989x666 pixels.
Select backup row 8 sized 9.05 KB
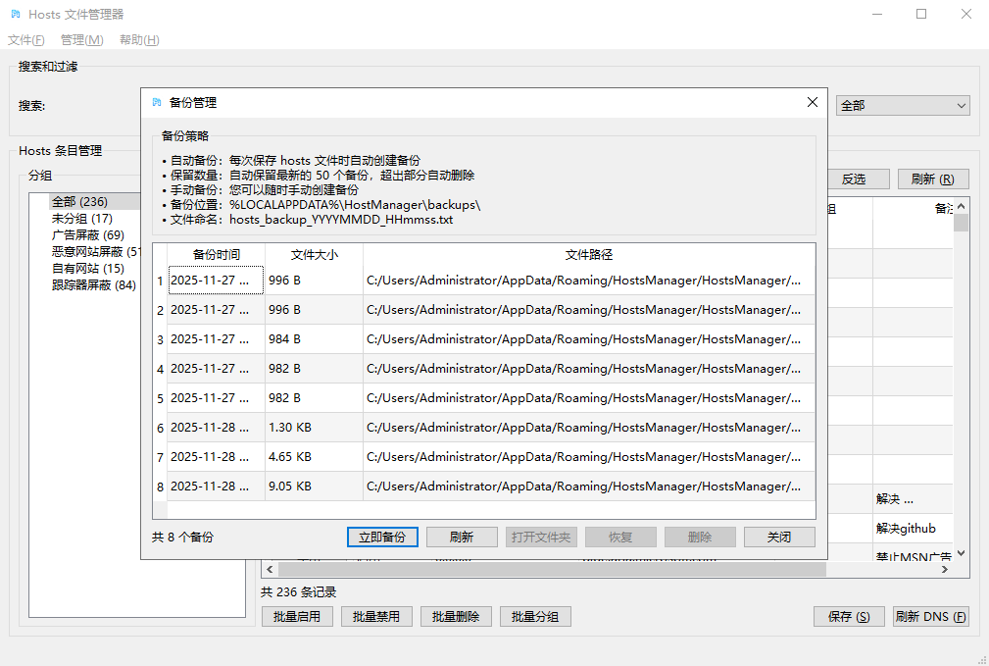[490, 487]
